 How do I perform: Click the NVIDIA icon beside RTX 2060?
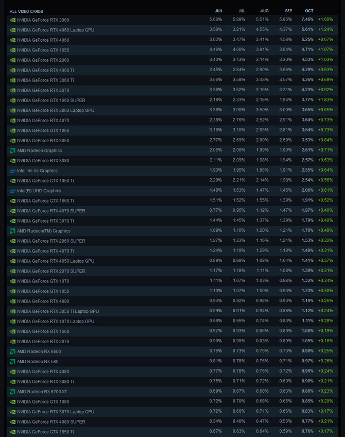(x=12, y=60)
